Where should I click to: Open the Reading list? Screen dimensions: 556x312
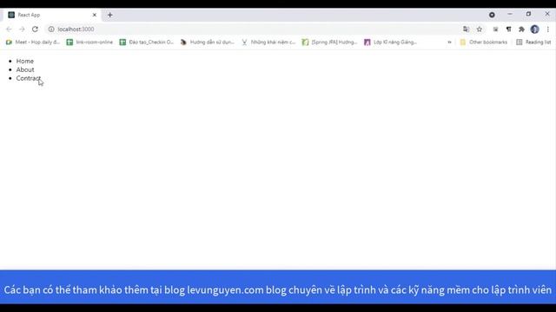[533, 42]
